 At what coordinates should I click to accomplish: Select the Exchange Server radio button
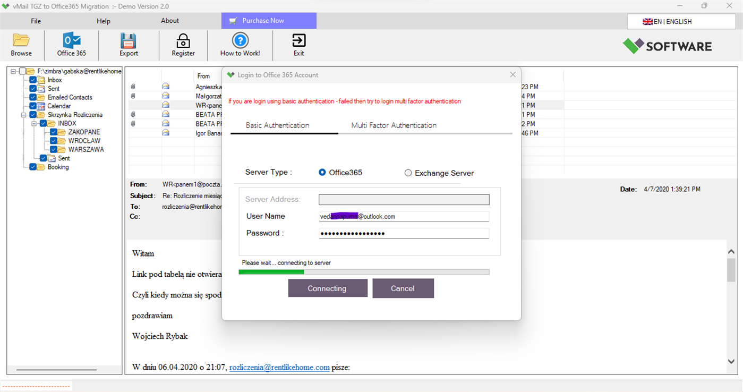(x=408, y=173)
